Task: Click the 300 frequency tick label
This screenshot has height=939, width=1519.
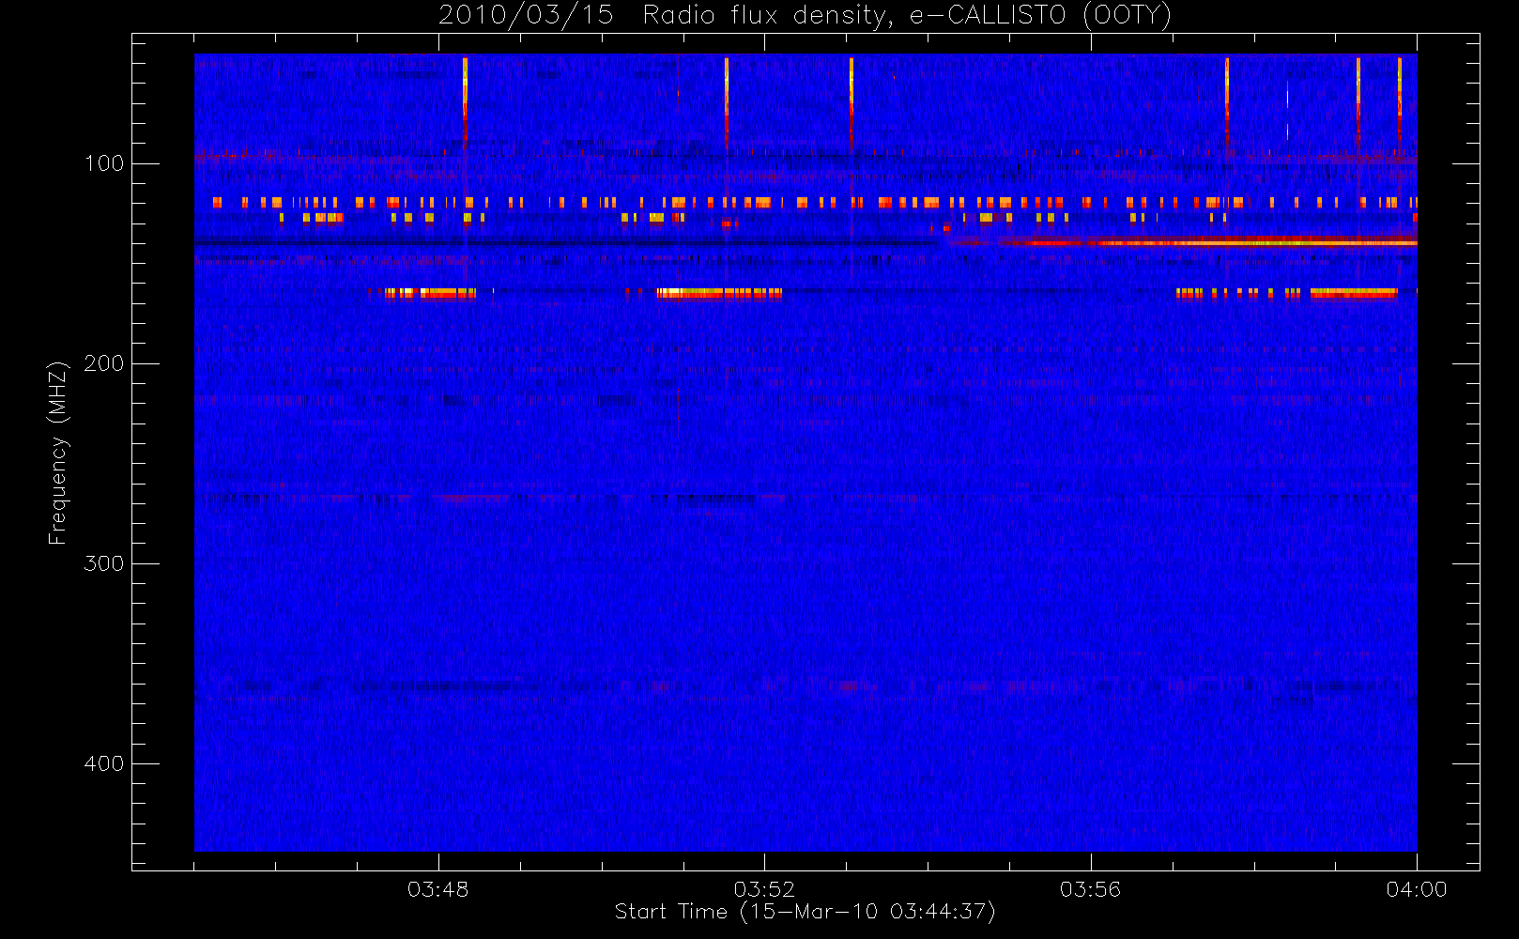Action: pyautogui.click(x=104, y=563)
